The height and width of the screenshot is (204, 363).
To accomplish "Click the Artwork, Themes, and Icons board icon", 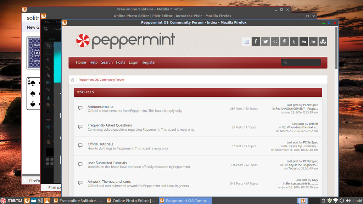I will pos(80,183).
